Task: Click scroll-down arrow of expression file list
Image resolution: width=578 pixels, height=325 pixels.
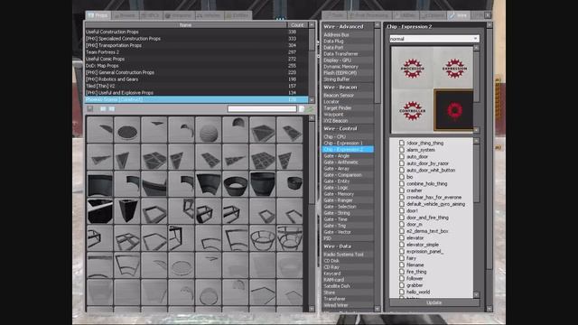Action: tap(476, 295)
